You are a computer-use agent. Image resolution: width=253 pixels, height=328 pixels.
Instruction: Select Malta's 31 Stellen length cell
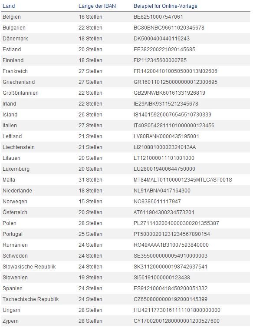[90, 180]
